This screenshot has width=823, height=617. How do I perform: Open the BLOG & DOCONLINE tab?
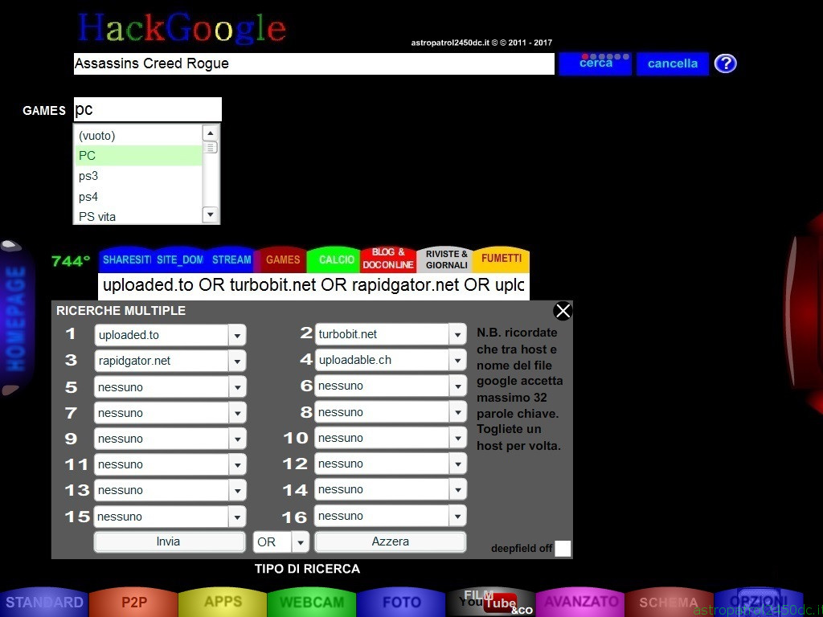click(x=388, y=259)
